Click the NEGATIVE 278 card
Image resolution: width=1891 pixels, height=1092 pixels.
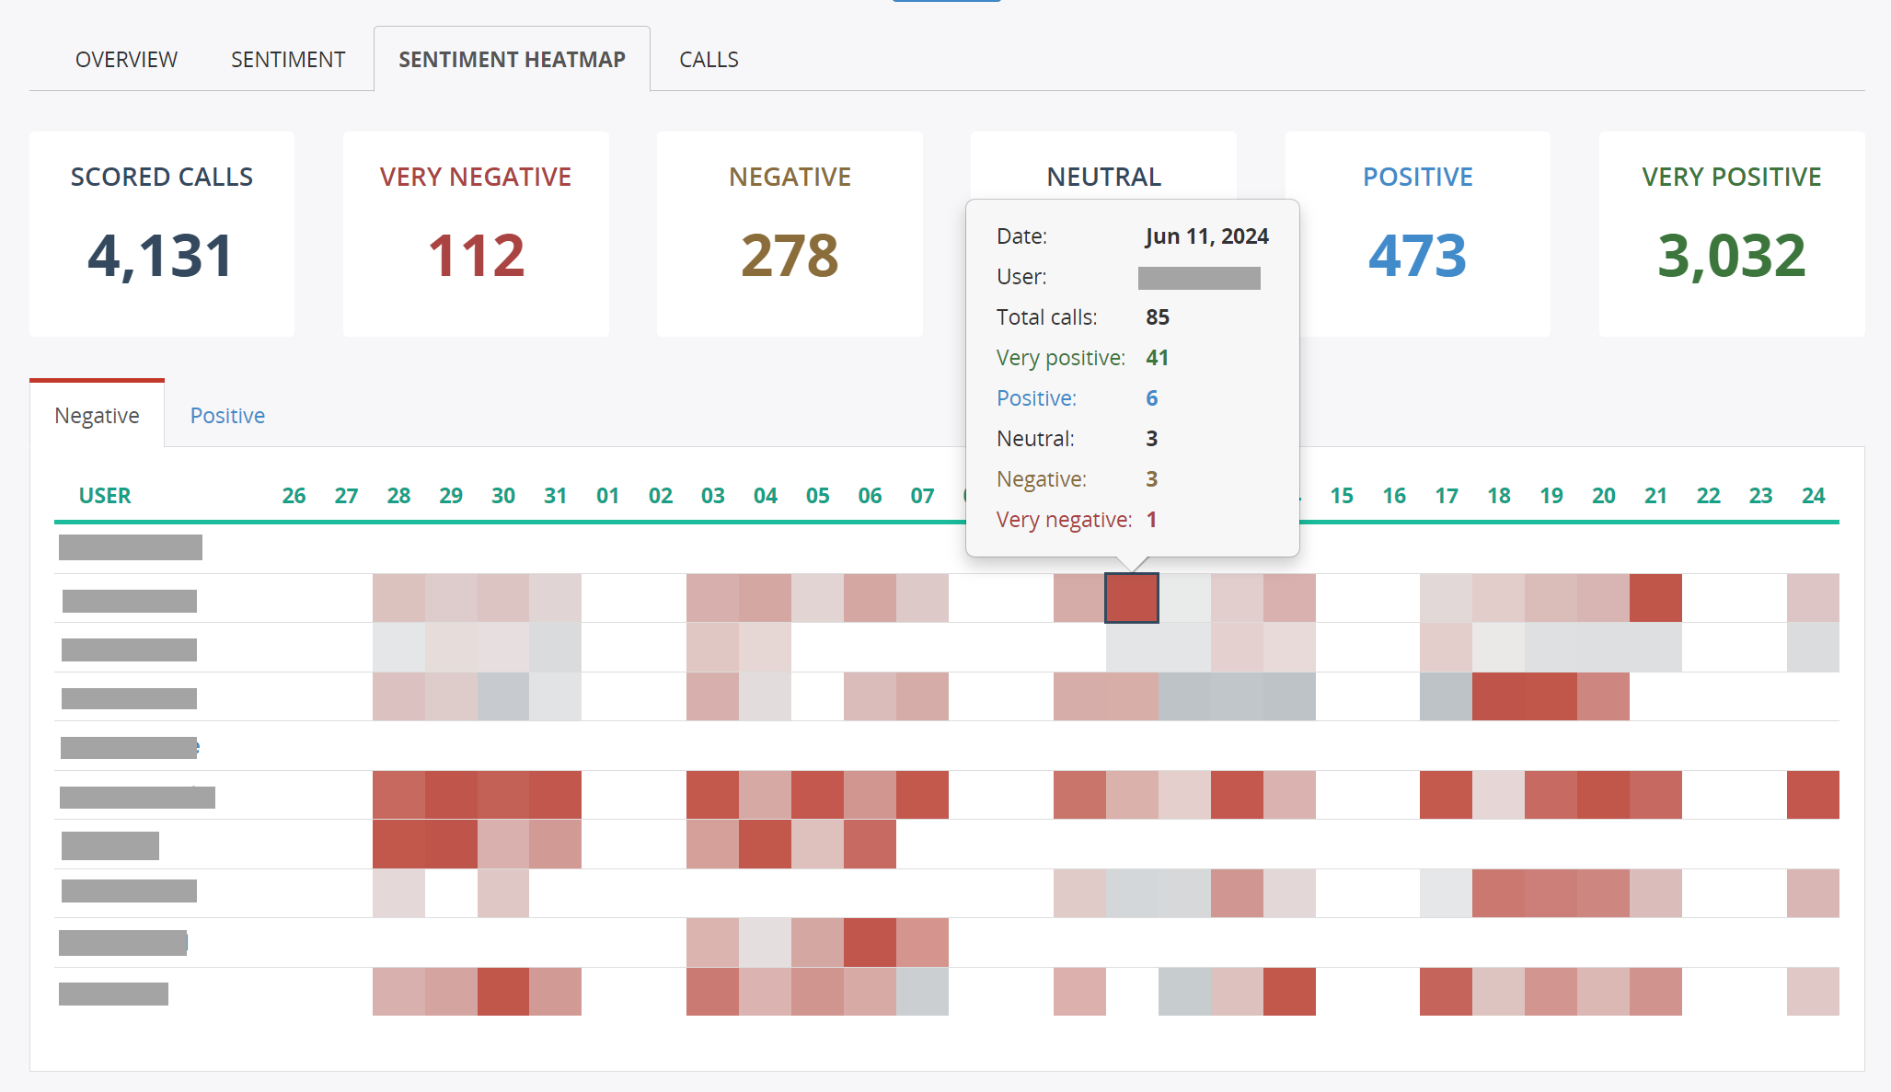pyautogui.click(x=790, y=234)
